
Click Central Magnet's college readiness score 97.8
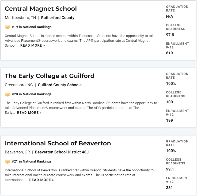170,35
